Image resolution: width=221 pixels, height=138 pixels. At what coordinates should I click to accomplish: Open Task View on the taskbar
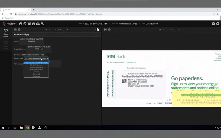tap(15, 128)
